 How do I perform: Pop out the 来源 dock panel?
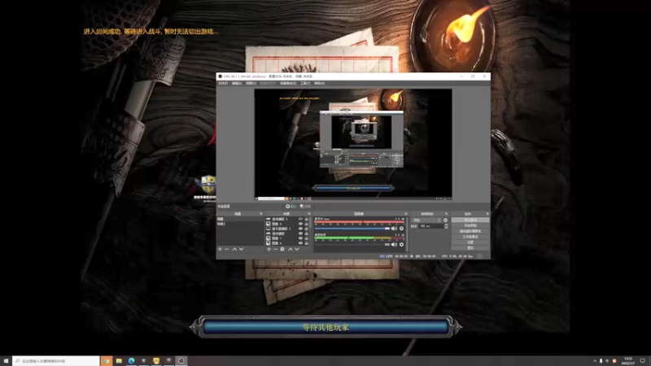[309, 214]
